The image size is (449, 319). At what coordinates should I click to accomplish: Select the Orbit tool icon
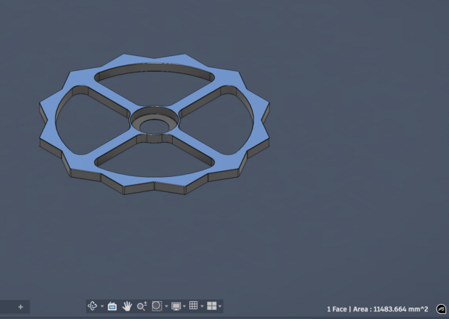pos(93,306)
